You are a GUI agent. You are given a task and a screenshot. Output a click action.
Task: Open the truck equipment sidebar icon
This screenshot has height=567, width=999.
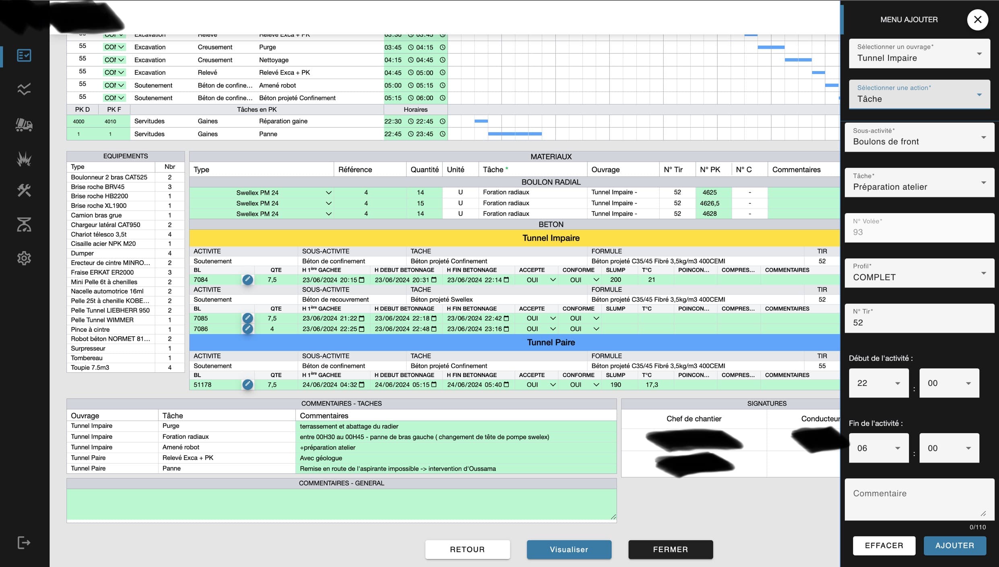point(24,124)
